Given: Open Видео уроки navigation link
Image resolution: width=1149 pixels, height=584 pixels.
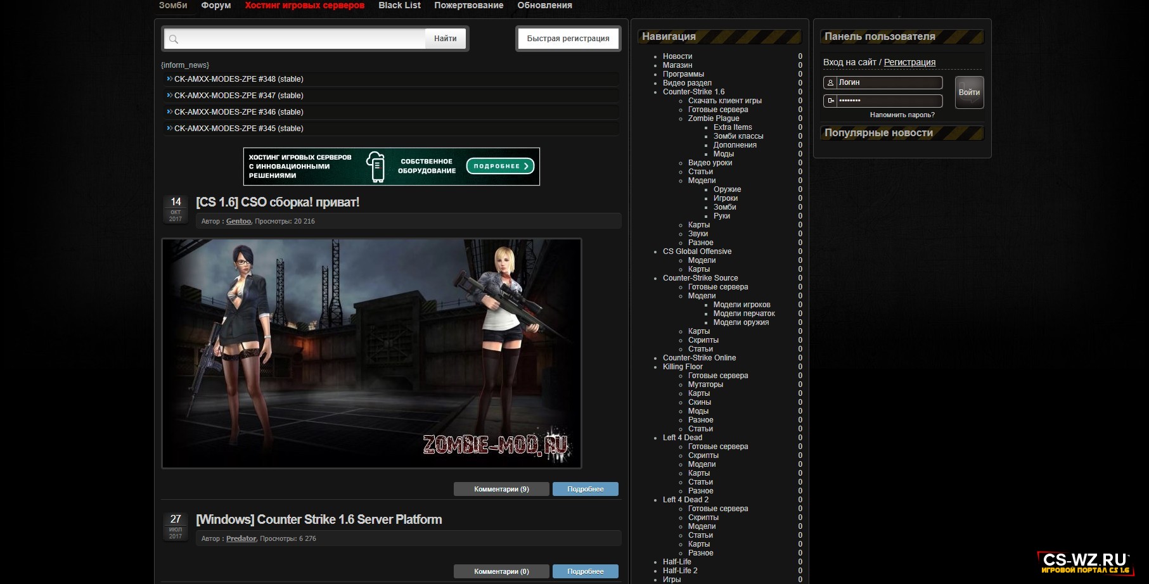Looking at the screenshot, I should (710, 163).
